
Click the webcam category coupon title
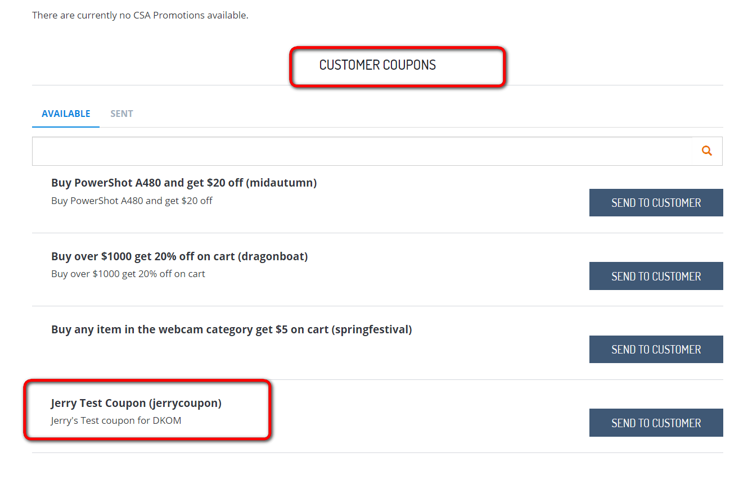point(232,329)
